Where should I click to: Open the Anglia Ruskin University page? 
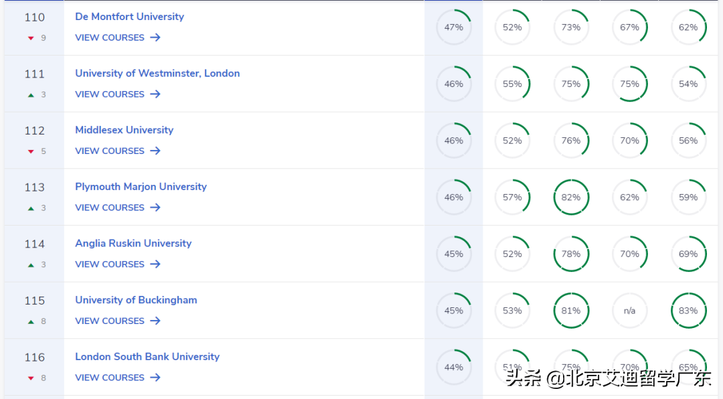click(x=133, y=244)
